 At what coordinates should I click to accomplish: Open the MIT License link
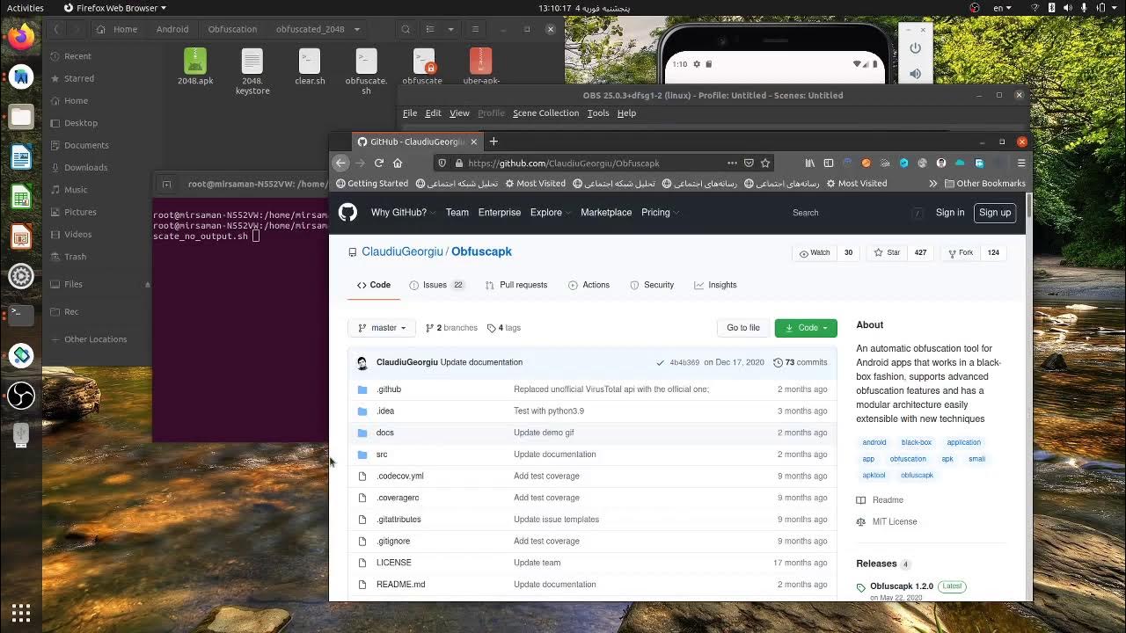895,522
